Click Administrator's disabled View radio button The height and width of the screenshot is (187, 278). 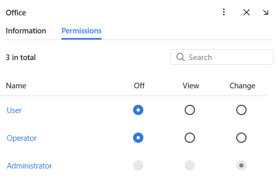190,165
